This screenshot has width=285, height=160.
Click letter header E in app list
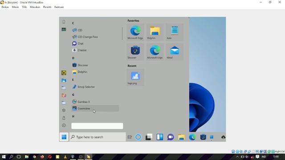click(73, 80)
